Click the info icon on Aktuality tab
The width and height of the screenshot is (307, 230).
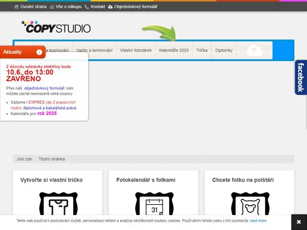tap(39, 52)
